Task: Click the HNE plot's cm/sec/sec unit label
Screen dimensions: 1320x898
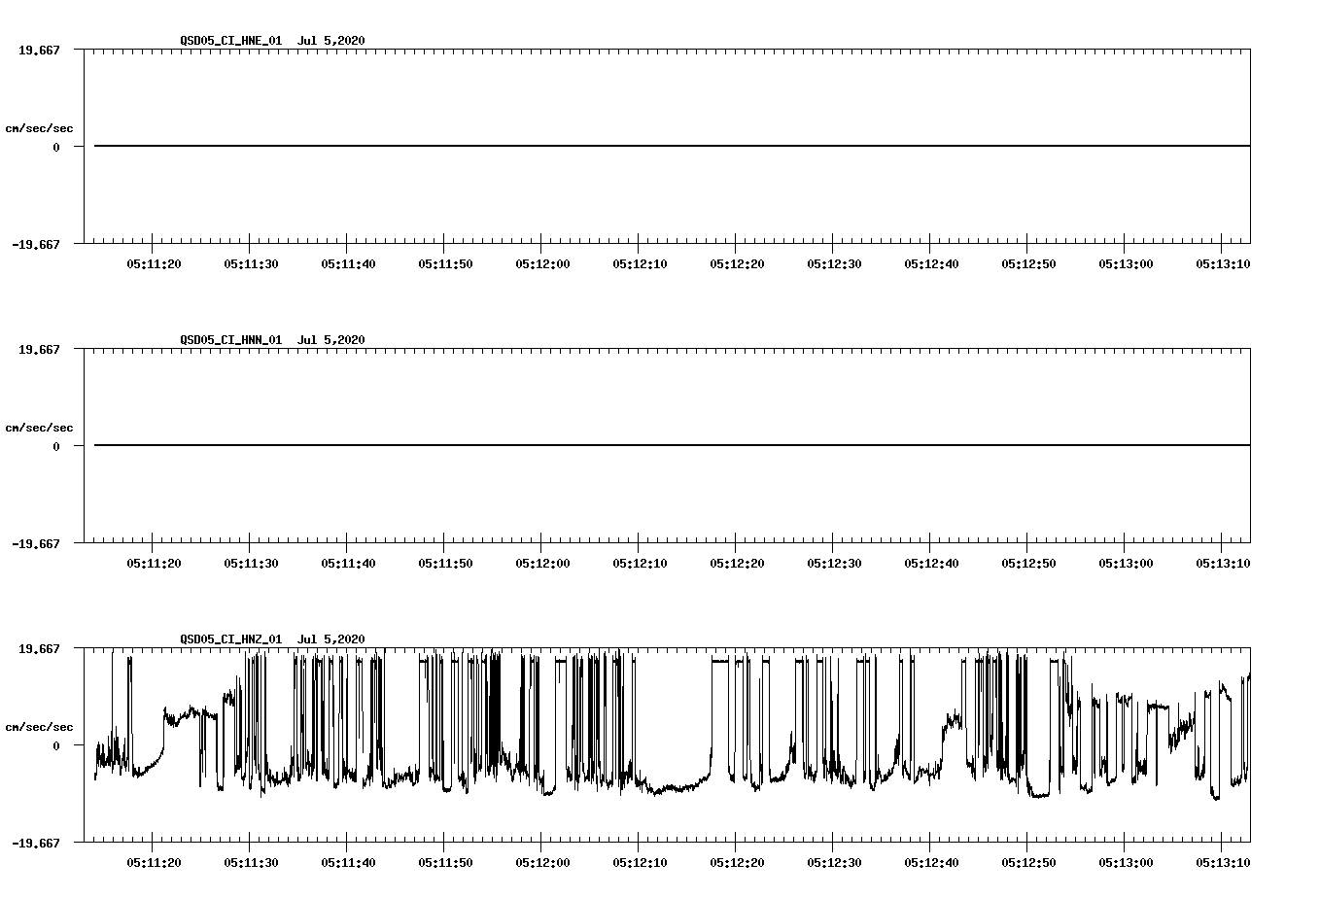Action: point(39,128)
